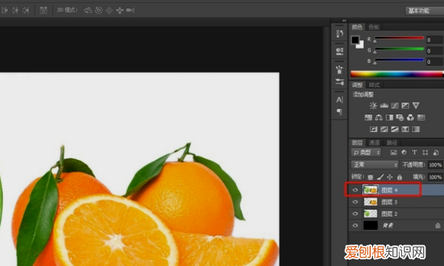Open the Character panel icon
444x266 pixels.
point(340,100)
